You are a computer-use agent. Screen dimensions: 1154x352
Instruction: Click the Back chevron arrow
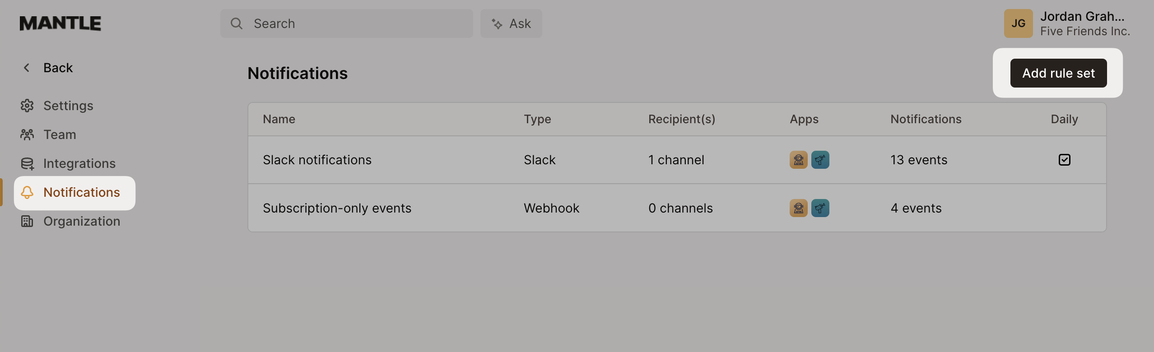(27, 68)
